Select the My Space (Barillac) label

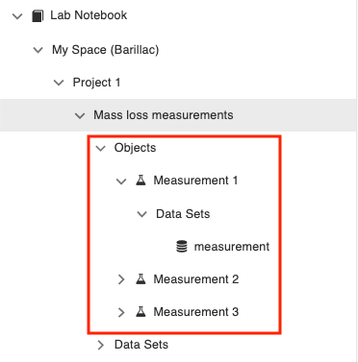[x=106, y=50]
